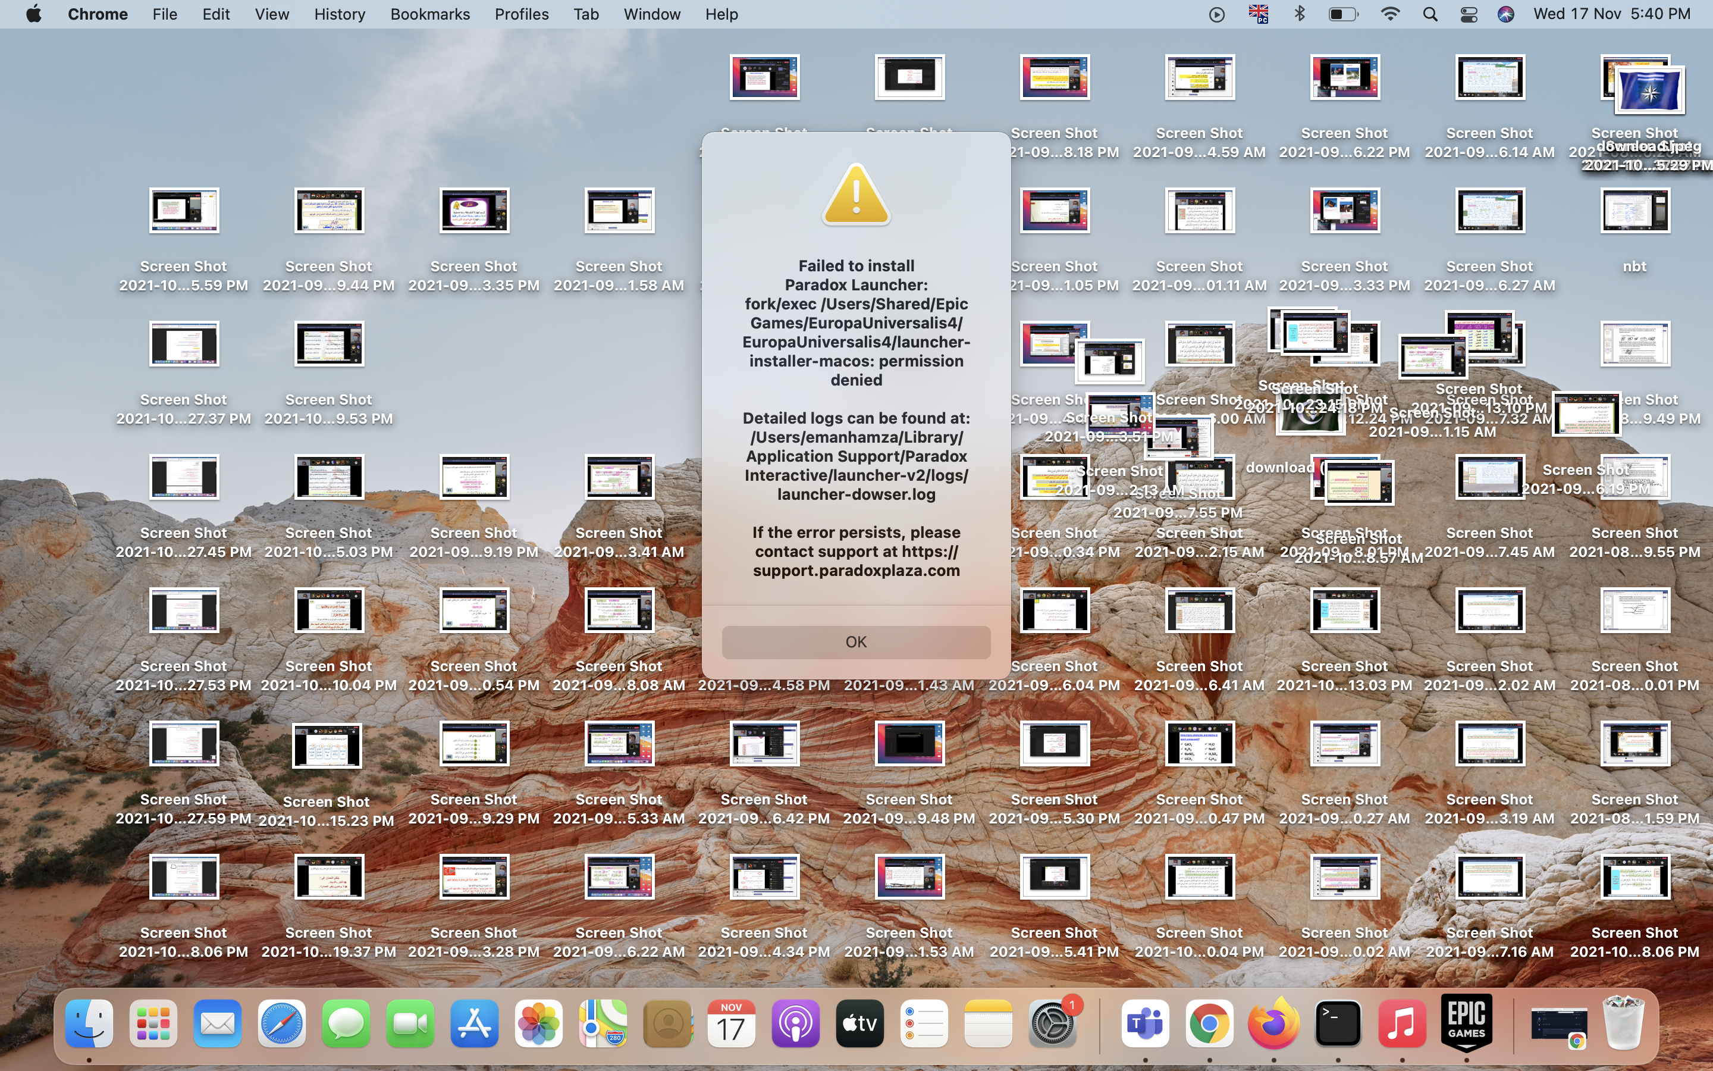Select Screen Shot 2021-09...9.44 PM on desktop

pyautogui.click(x=329, y=211)
